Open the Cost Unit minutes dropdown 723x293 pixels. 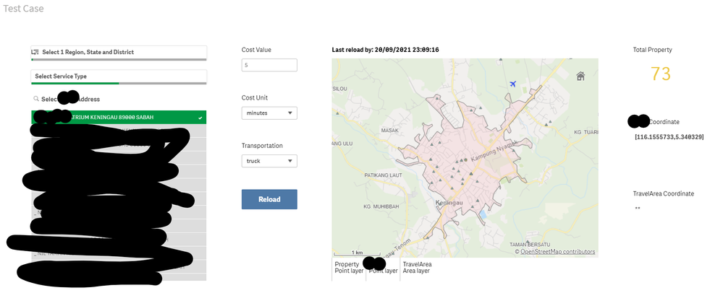pos(269,113)
